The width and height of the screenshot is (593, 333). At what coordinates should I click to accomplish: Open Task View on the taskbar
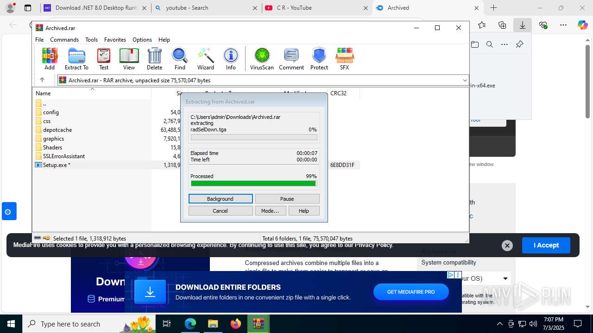tap(167, 324)
